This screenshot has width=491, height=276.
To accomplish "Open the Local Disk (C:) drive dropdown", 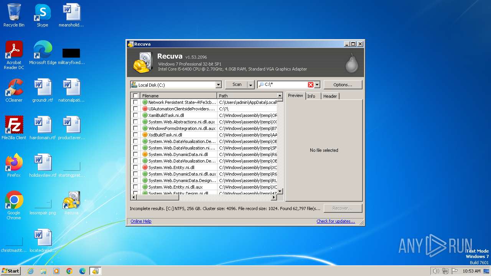I will [x=218, y=85].
